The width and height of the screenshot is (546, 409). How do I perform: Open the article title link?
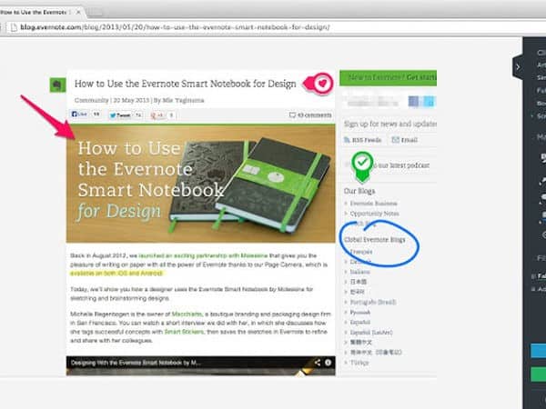[186, 84]
